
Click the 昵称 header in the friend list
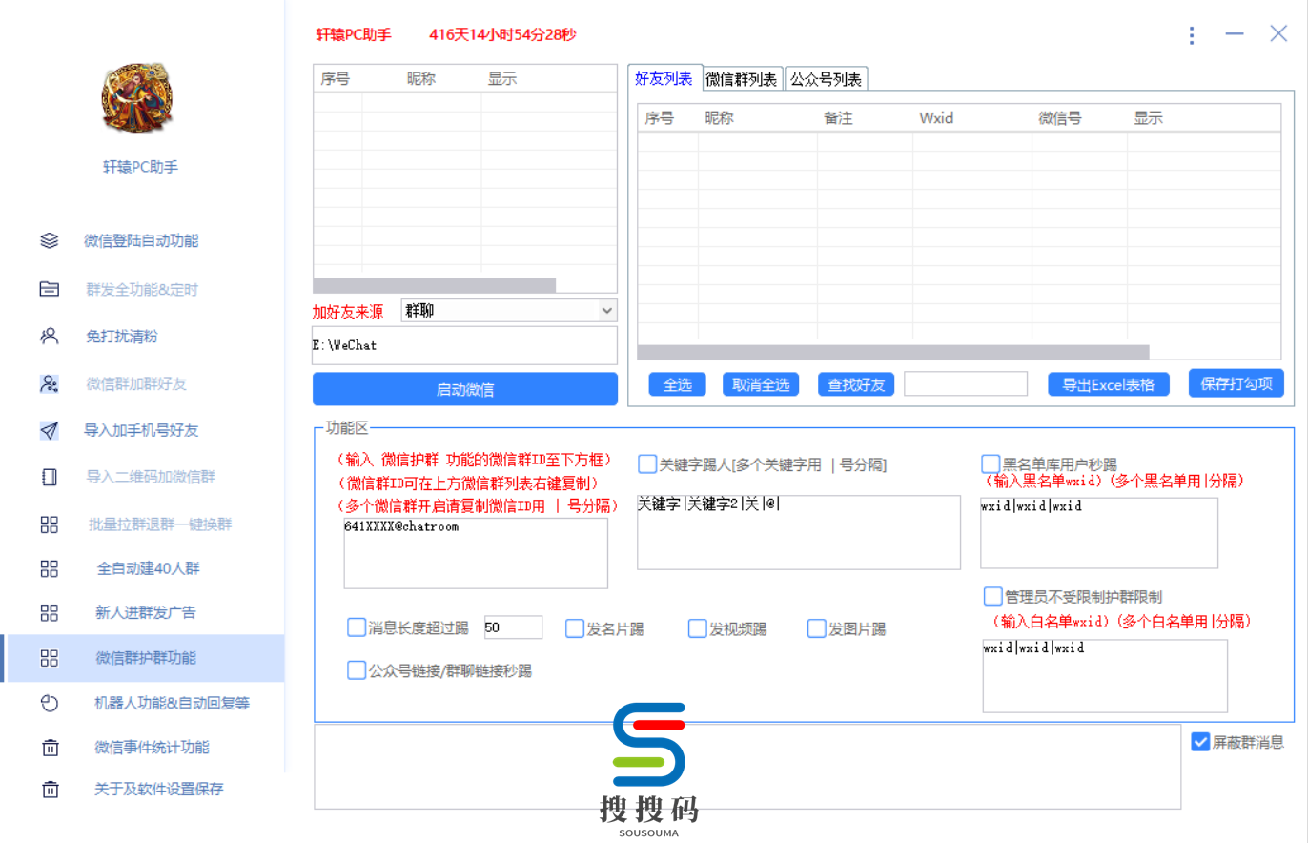point(720,118)
